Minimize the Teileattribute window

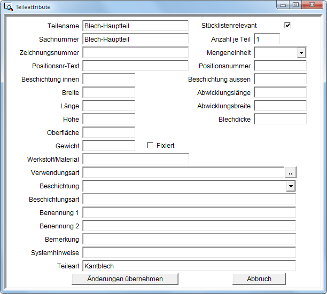pos(283,5)
